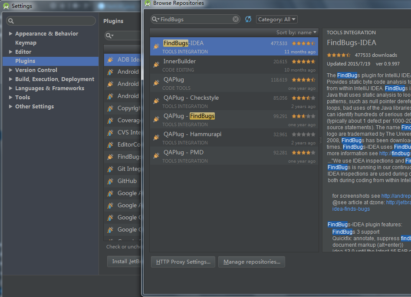
Task: Click the FindBugs plugin icon in Settings list
Action: pos(110,157)
